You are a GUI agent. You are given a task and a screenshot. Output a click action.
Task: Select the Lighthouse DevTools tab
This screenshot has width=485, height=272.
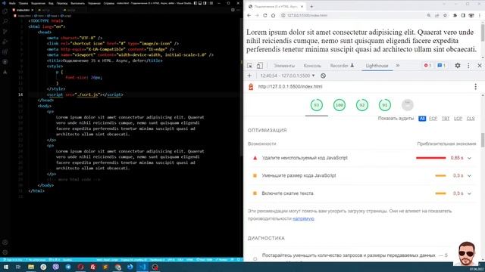[x=377, y=66]
